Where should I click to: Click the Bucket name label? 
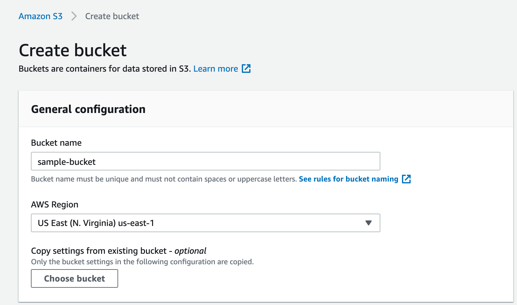point(56,143)
